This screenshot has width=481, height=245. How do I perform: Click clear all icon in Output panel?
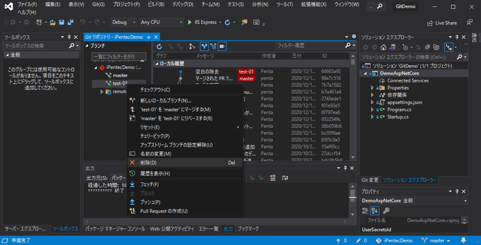pos(272,178)
